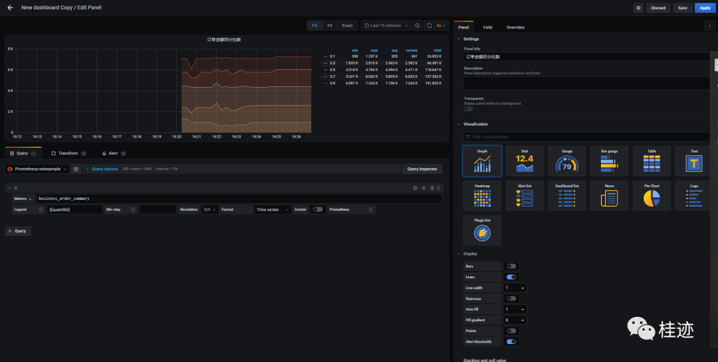Select the Plugin list visualization
This screenshot has height=362, width=718.
482,230
